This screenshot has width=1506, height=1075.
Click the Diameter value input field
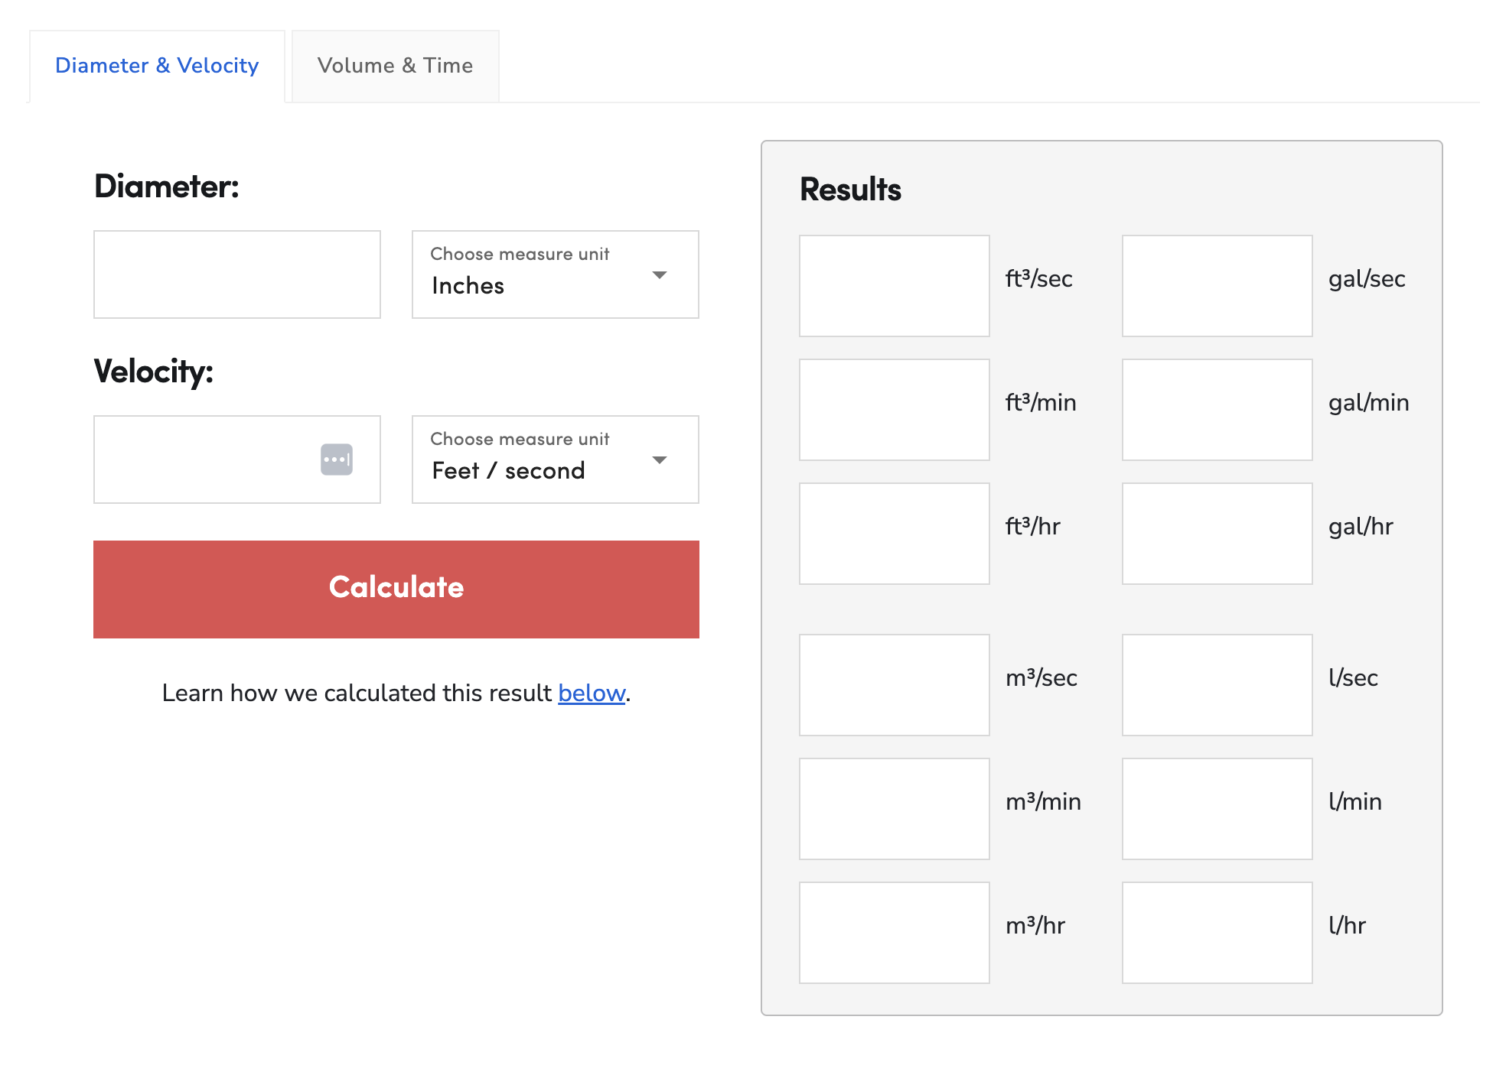coord(236,274)
